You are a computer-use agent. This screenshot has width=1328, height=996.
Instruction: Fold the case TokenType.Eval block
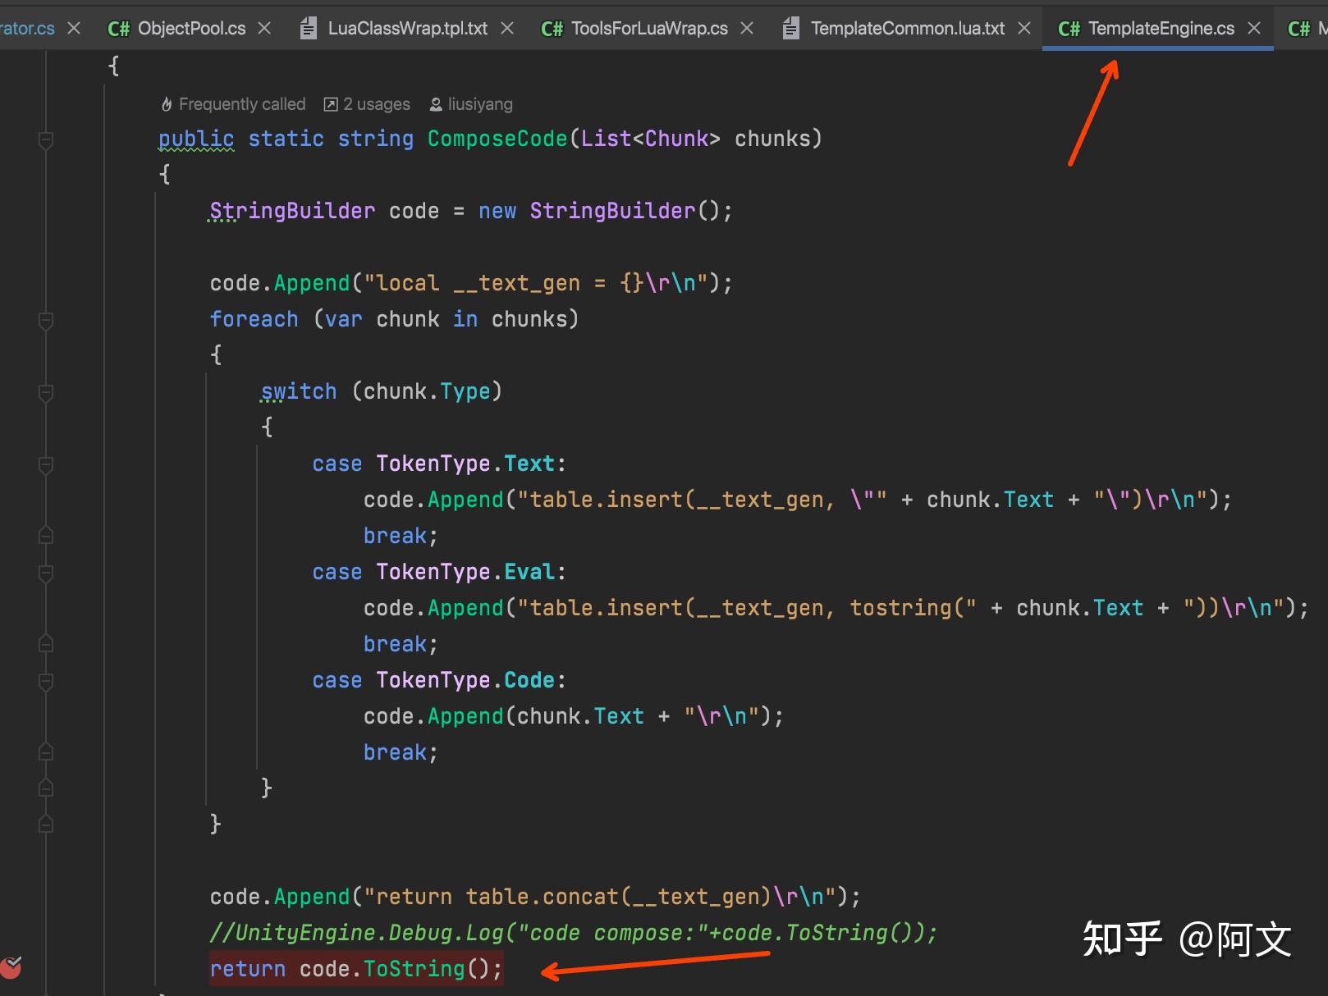click(x=46, y=573)
